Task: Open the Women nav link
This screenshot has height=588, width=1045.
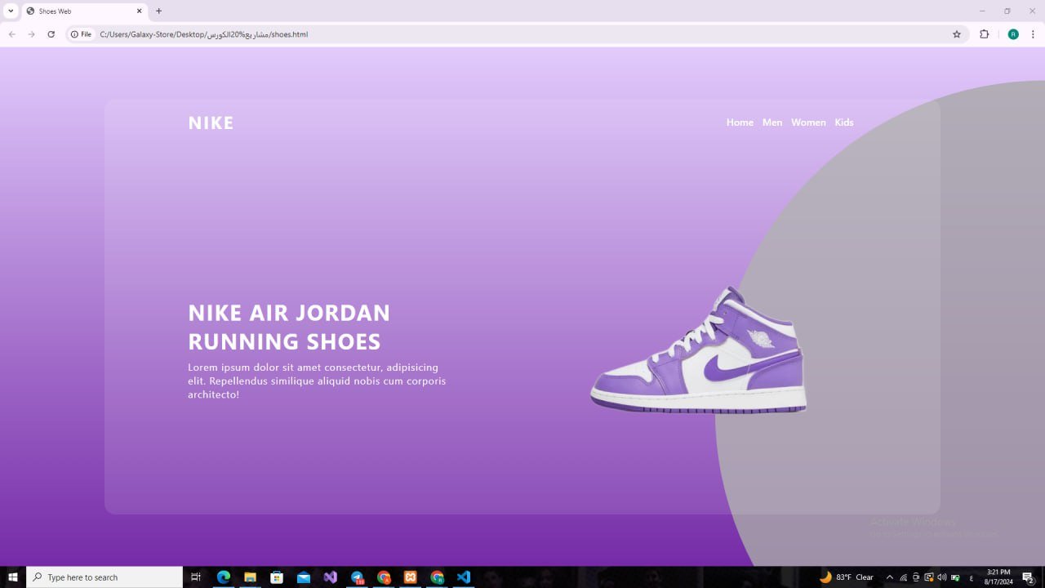Action: [x=808, y=122]
